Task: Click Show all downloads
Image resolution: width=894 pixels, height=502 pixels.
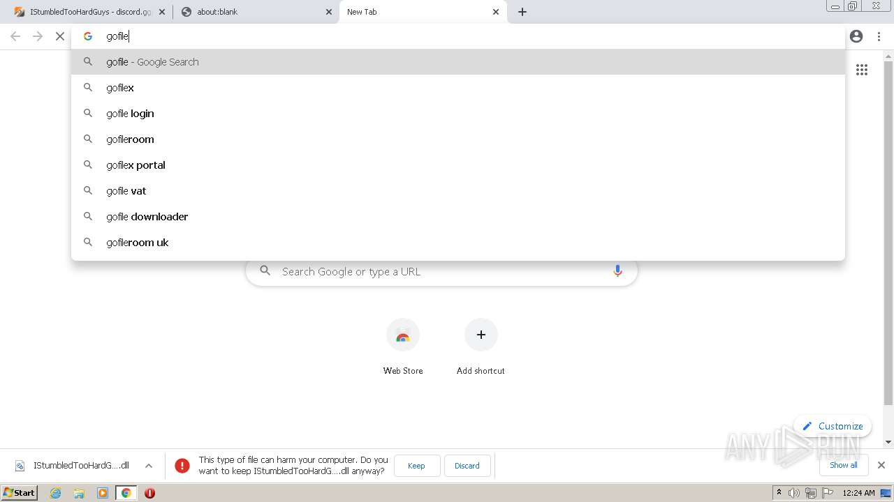Action: tap(844, 465)
